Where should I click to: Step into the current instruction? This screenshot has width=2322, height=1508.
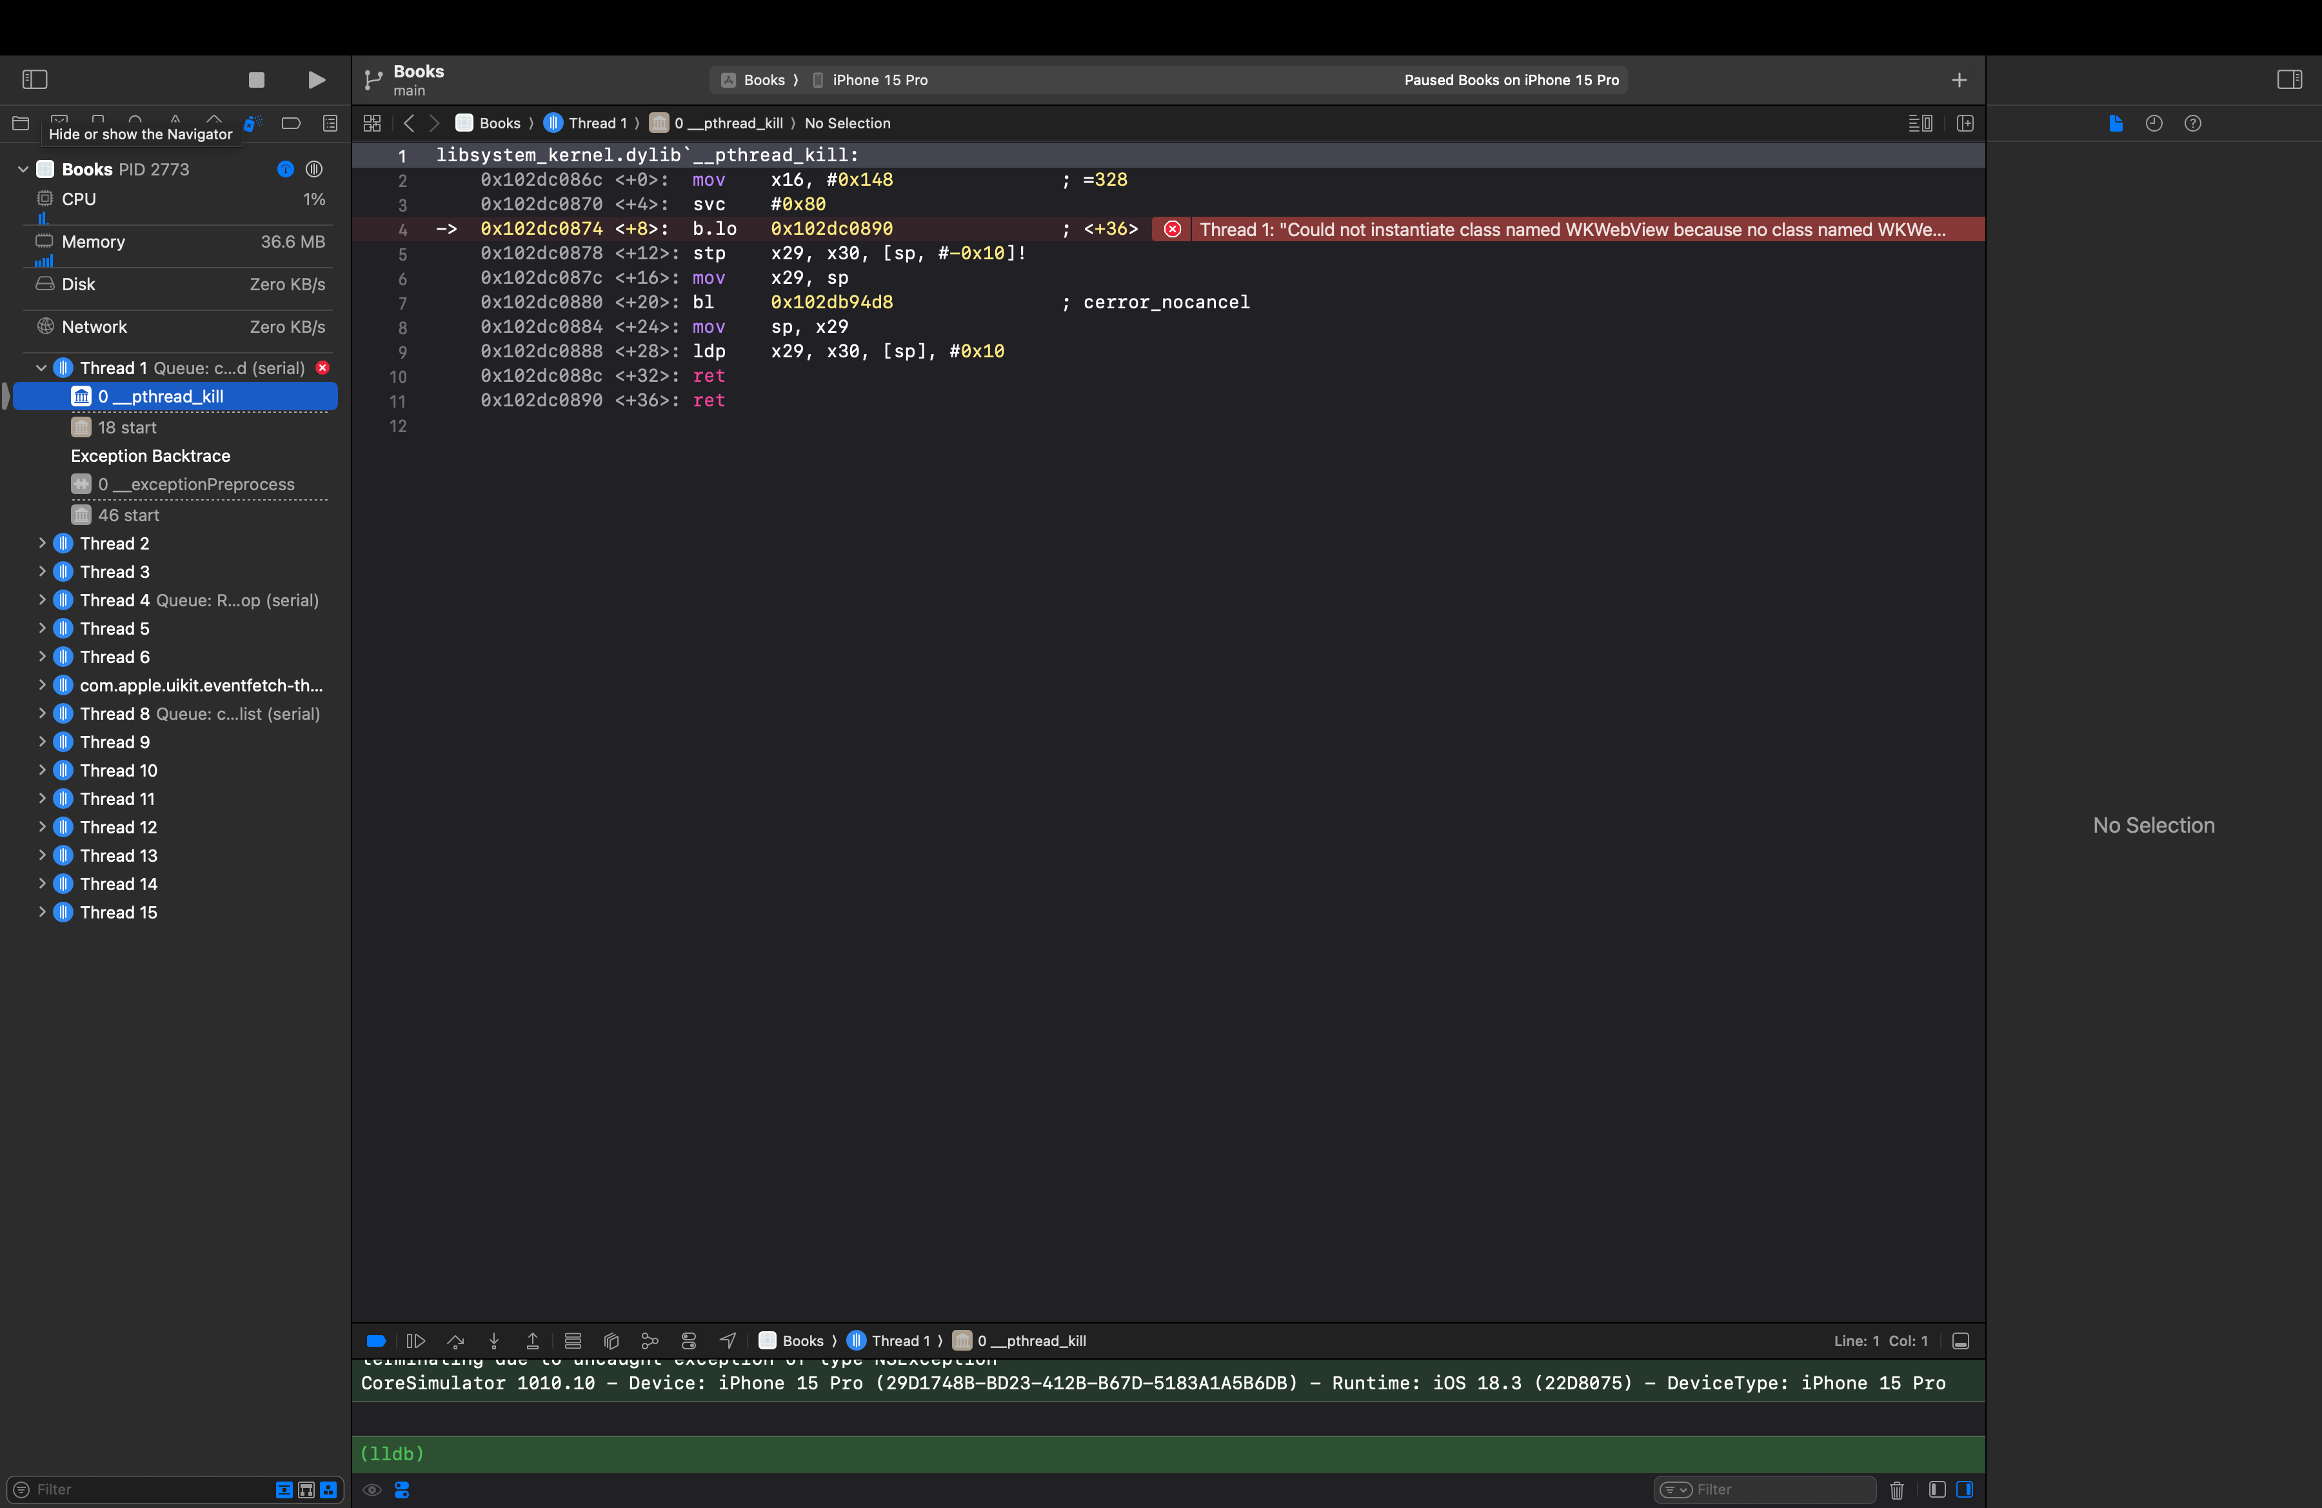pyautogui.click(x=493, y=1341)
